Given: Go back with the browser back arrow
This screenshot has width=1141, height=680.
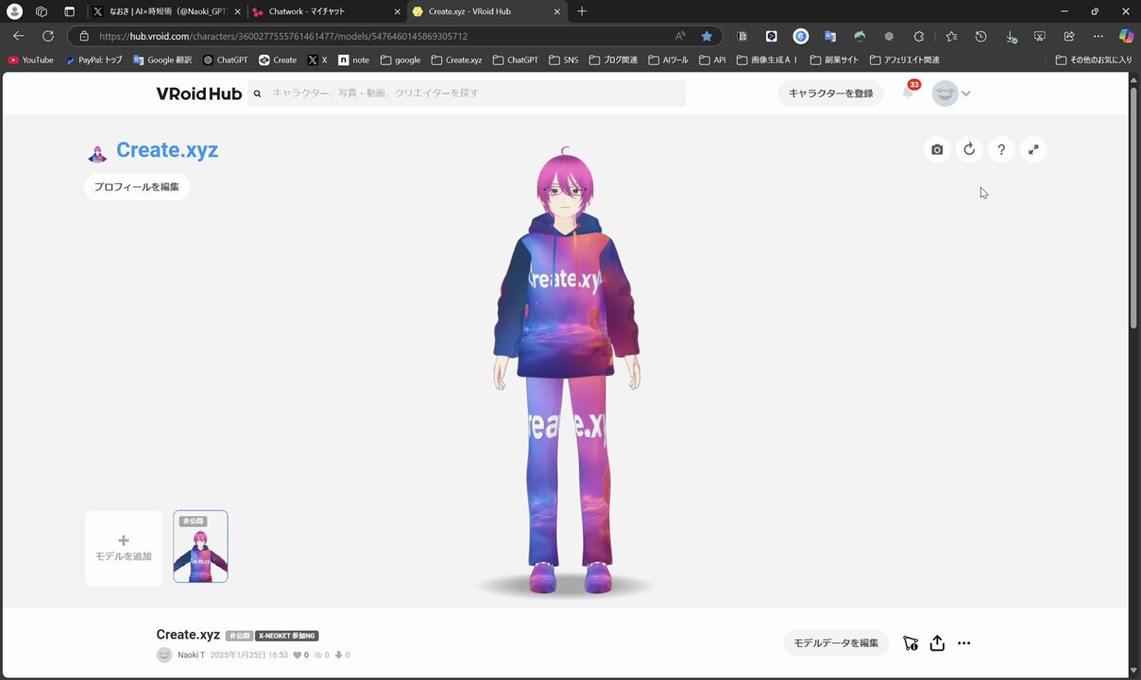Looking at the screenshot, I should pyautogui.click(x=18, y=36).
